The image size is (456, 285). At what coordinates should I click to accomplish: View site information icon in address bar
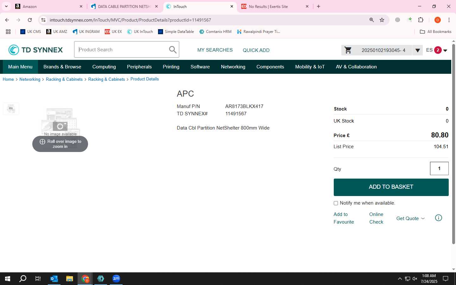click(43, 20)
